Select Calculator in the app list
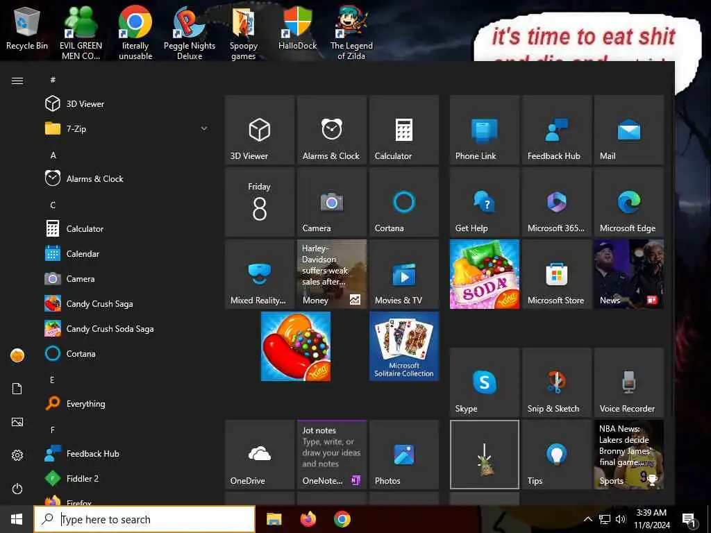Screen dimensions: 711x533 pyautogui.click(x=127, y=228)
